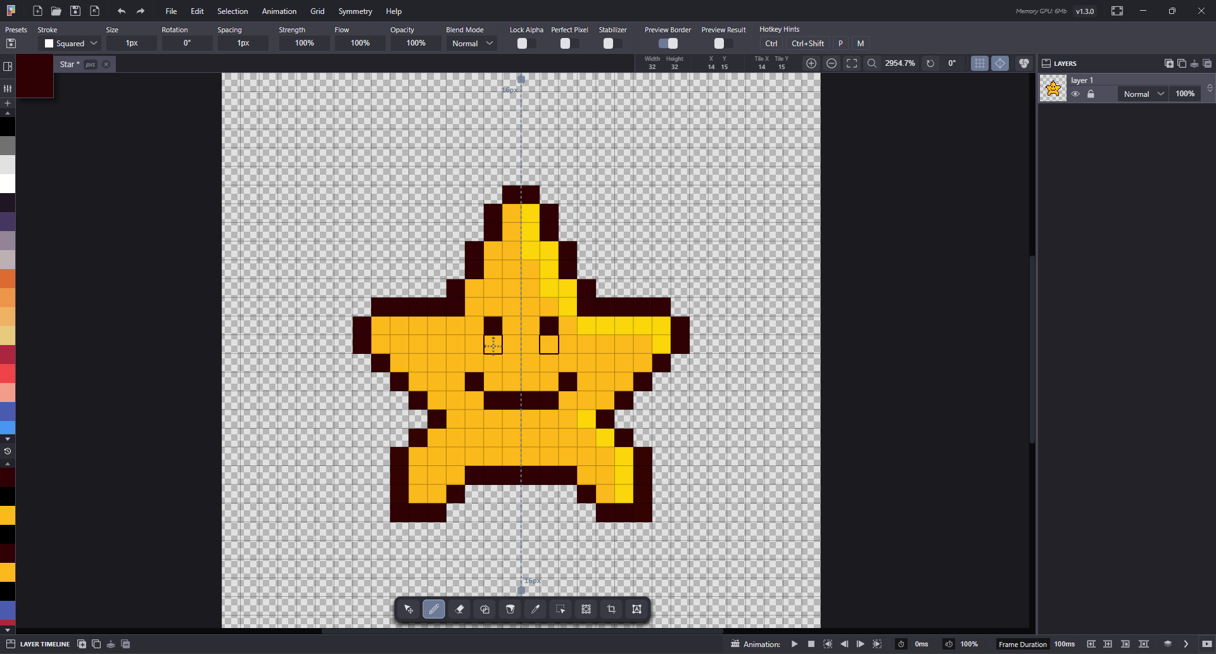The width and height of the screenshot is (1216, 654).
Task: Open the color blindness/filter view icon
Action: (1023, 63)
